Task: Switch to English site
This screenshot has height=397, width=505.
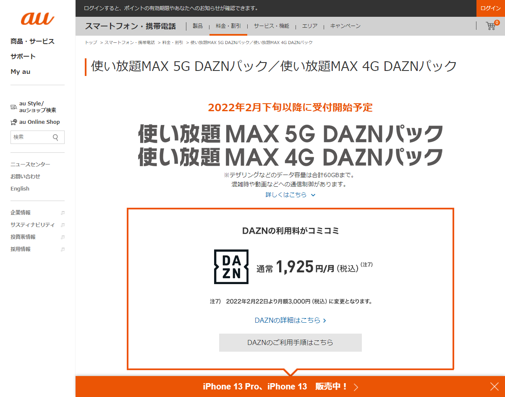Action: pyautogui.click(x=20, y=189)
